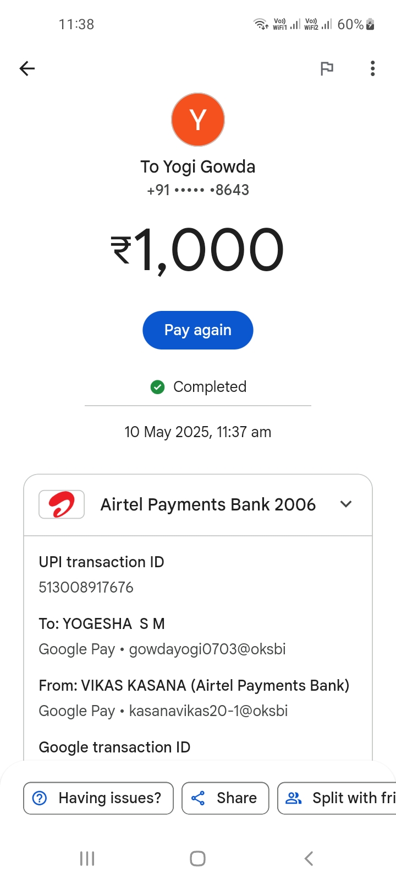The image size is (396, 882).
Task: Tap the ₹1,000 amount text
Action: (198, 251)
